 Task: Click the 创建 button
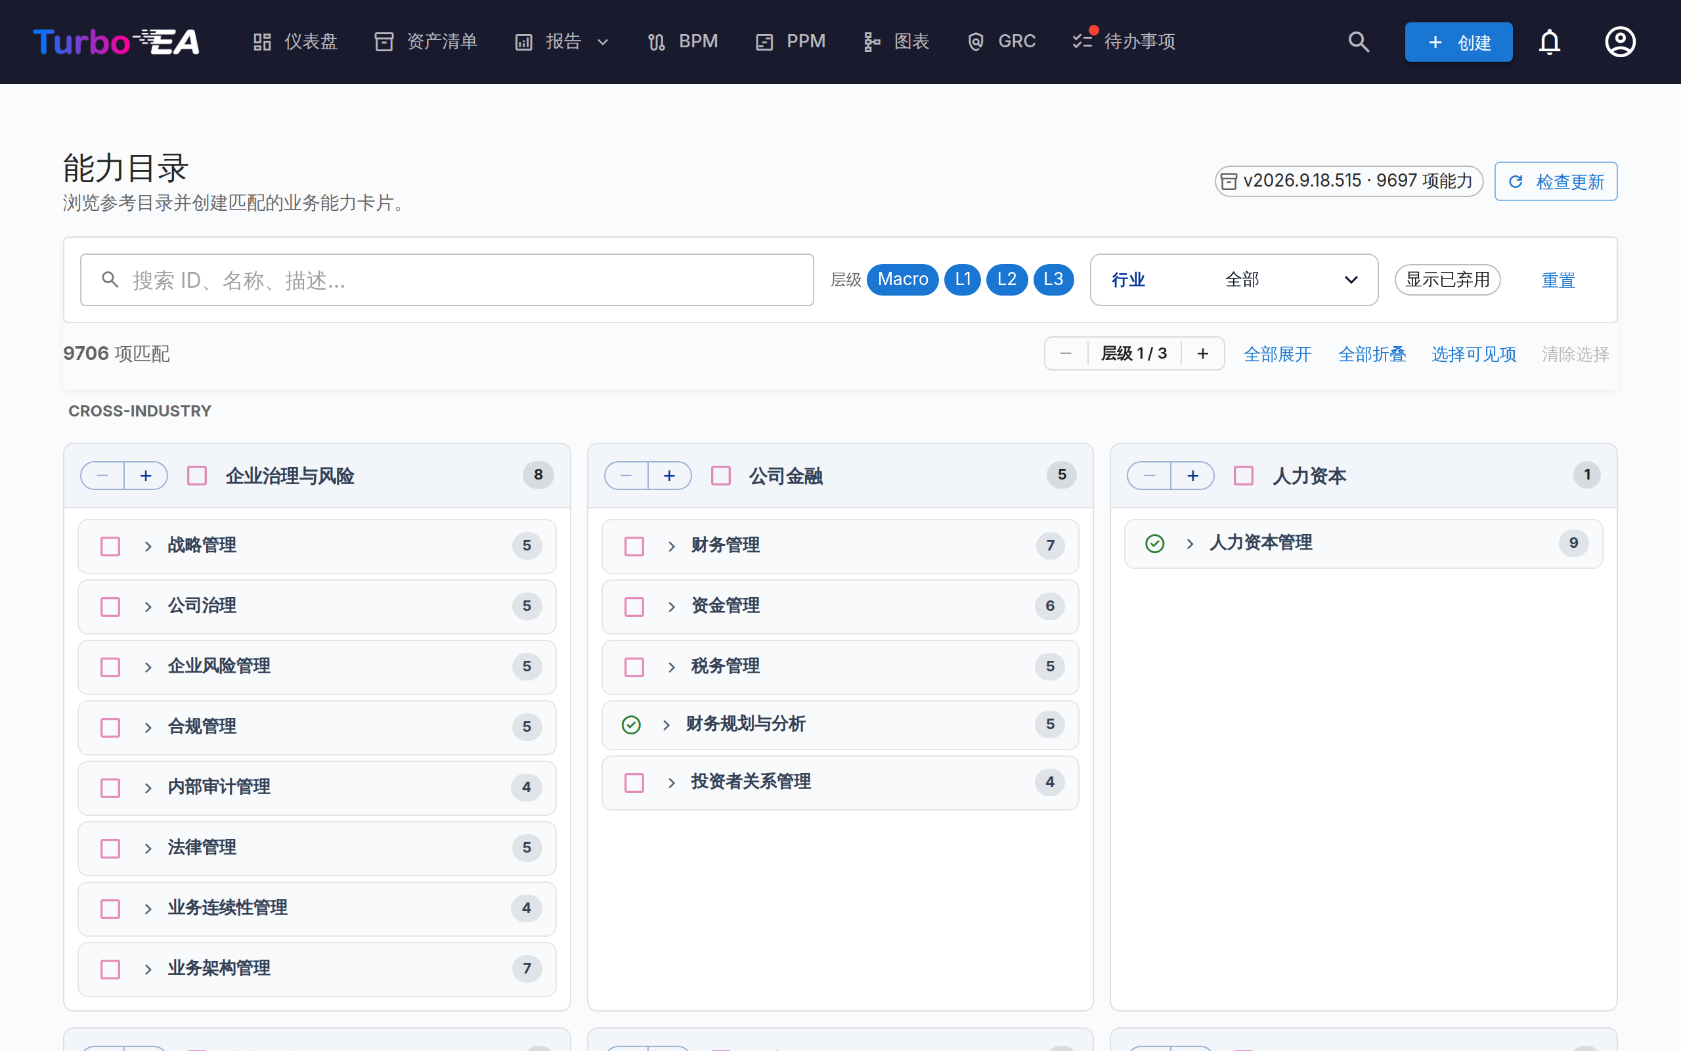[1458, 41]
